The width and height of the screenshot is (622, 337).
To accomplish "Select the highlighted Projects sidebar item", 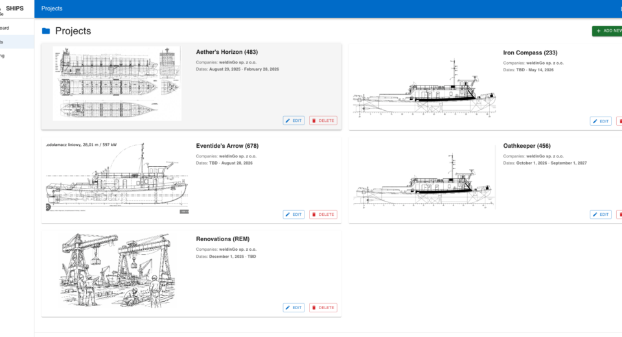I will [6, 41].
